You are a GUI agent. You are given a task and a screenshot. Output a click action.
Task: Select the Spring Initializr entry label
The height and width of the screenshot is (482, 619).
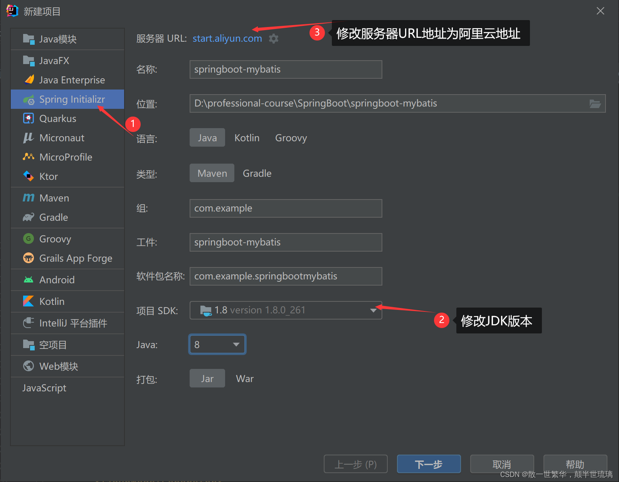click(72, 99)
